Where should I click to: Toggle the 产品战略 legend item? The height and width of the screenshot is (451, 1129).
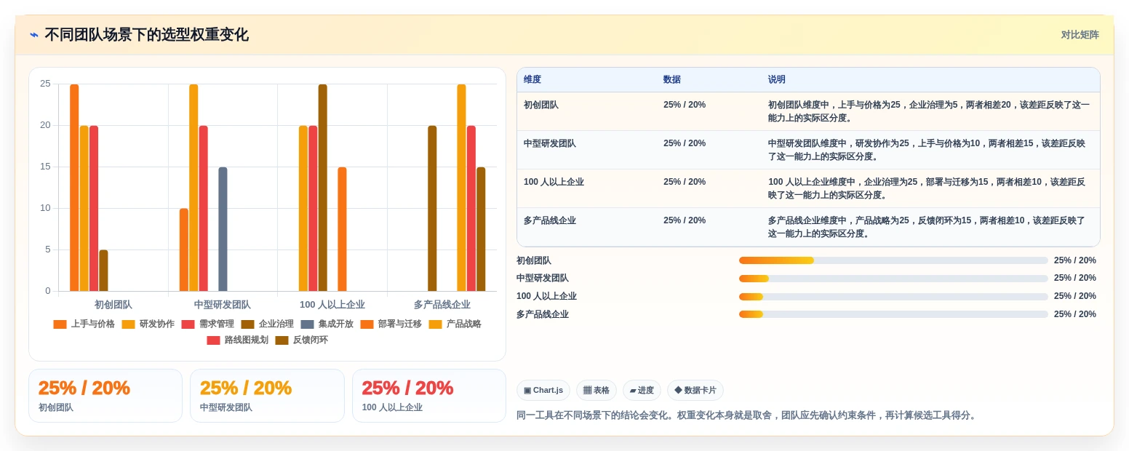[x=455, y=324]
